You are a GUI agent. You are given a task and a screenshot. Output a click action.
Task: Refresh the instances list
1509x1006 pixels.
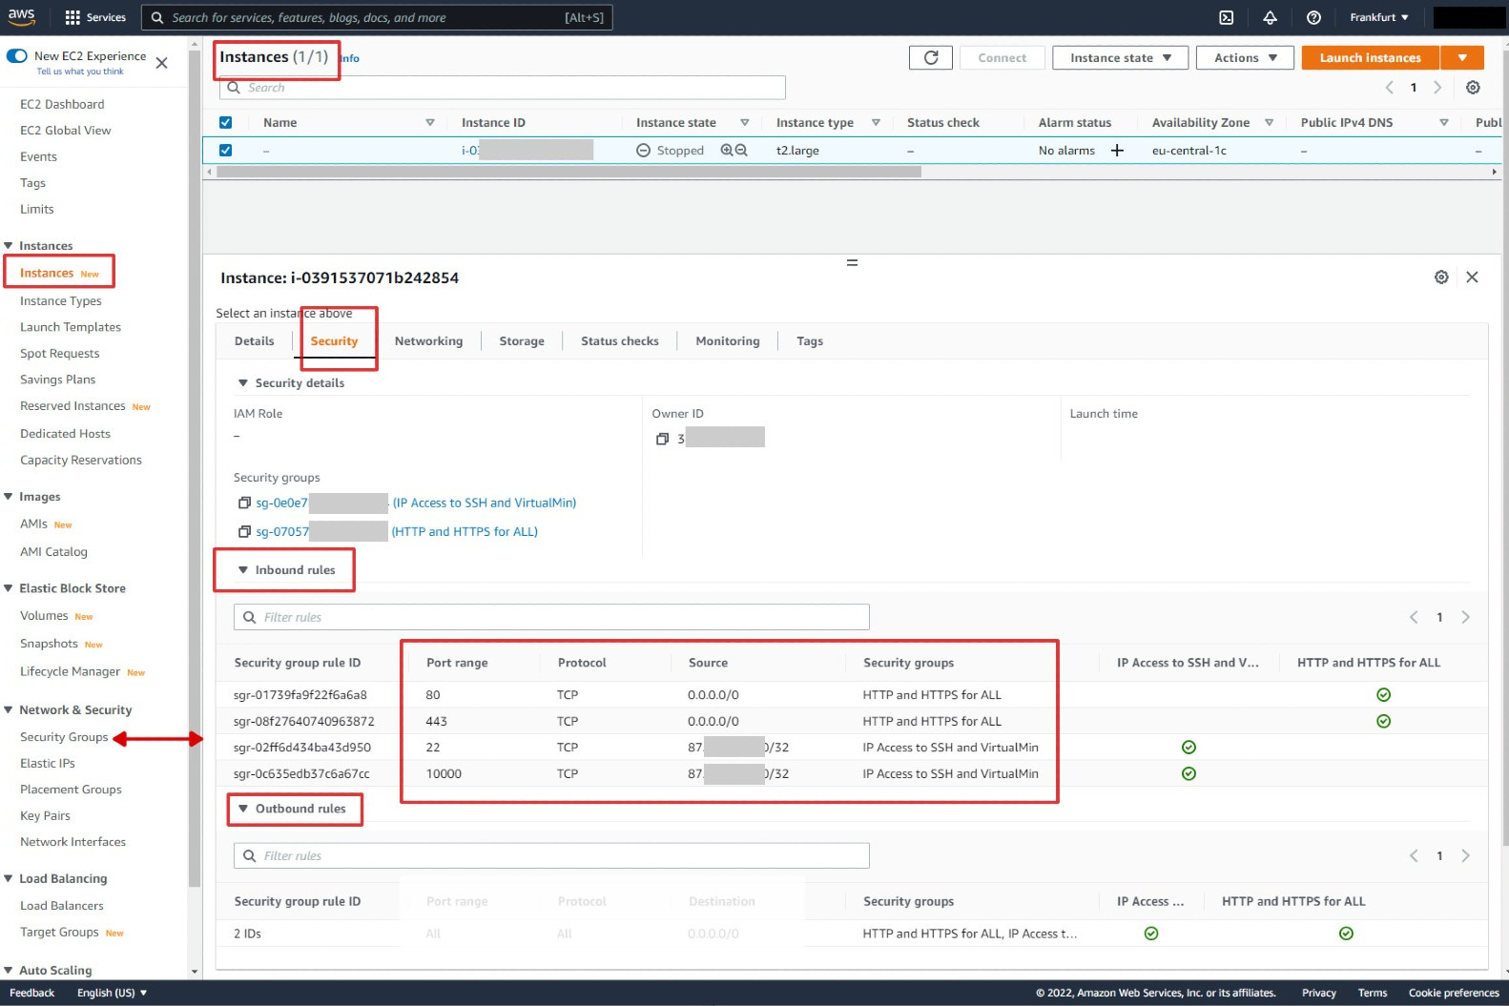tap(931, 57)
